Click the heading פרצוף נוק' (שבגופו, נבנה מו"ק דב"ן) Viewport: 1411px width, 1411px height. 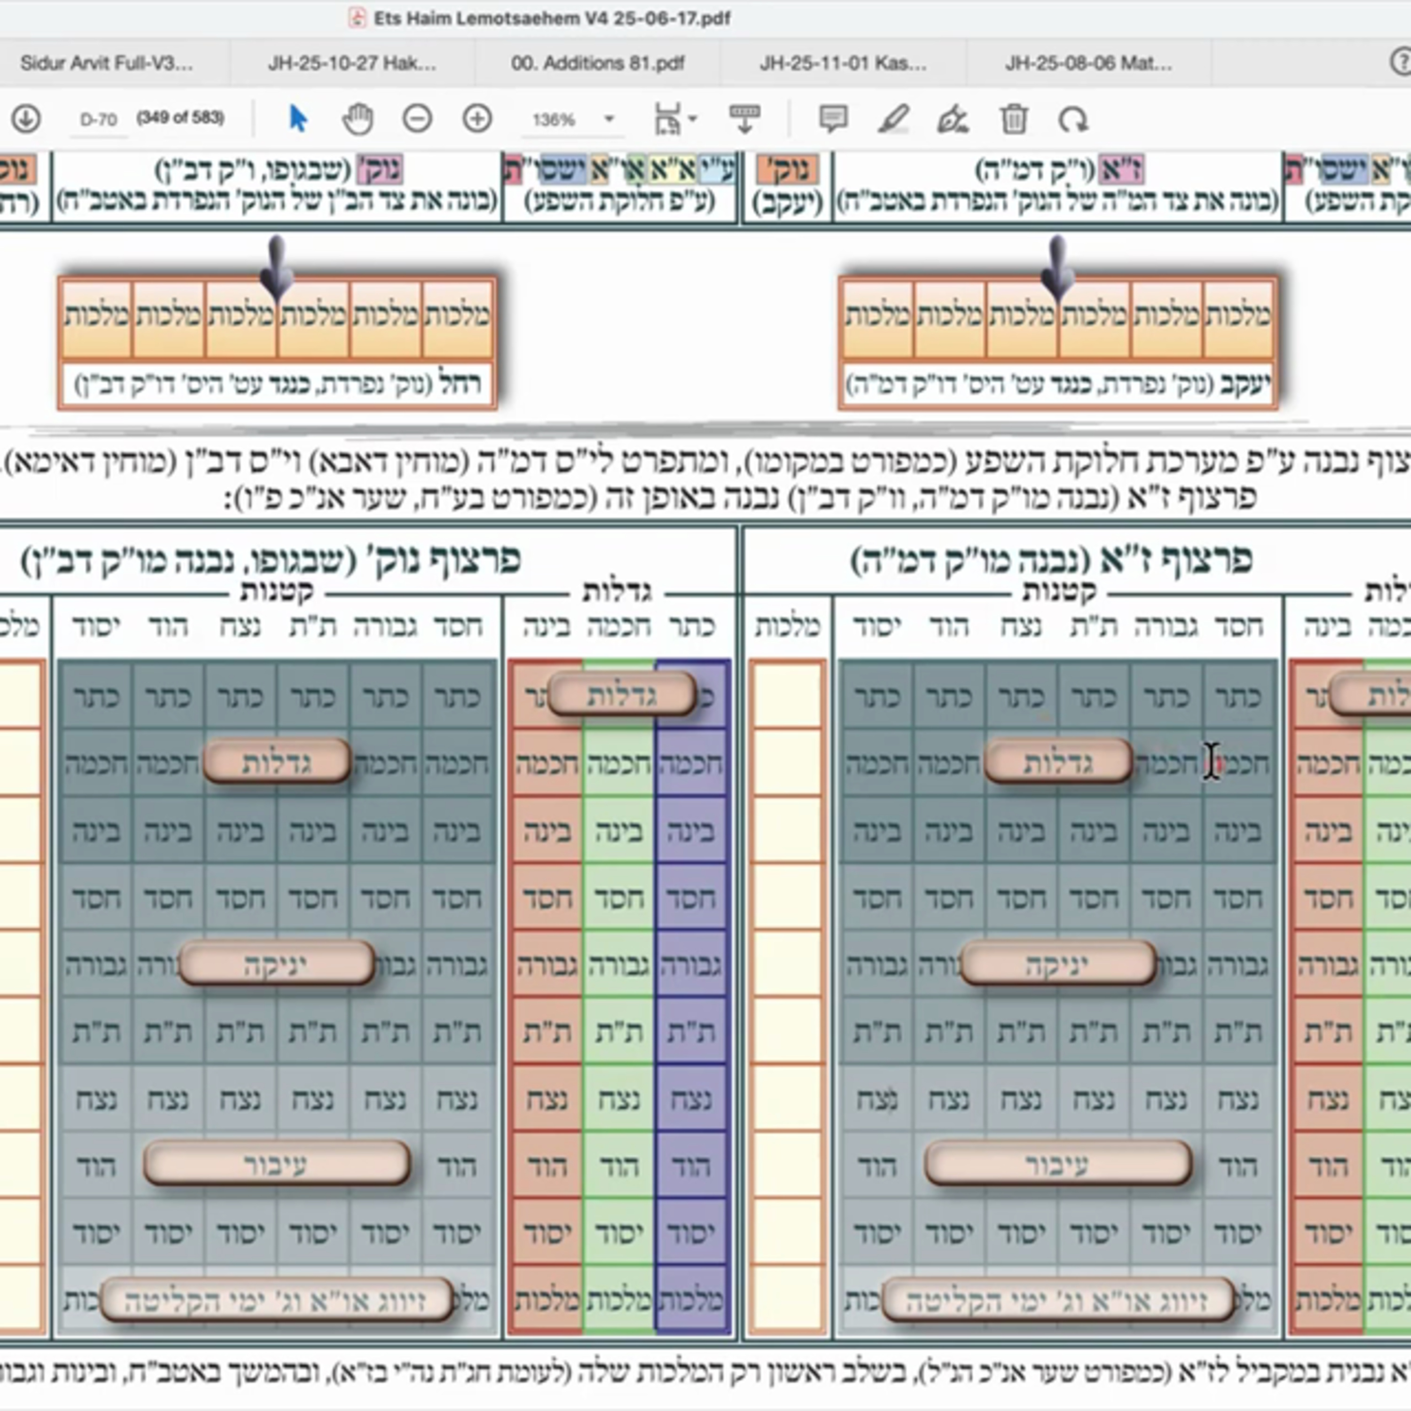coord(271,561)
